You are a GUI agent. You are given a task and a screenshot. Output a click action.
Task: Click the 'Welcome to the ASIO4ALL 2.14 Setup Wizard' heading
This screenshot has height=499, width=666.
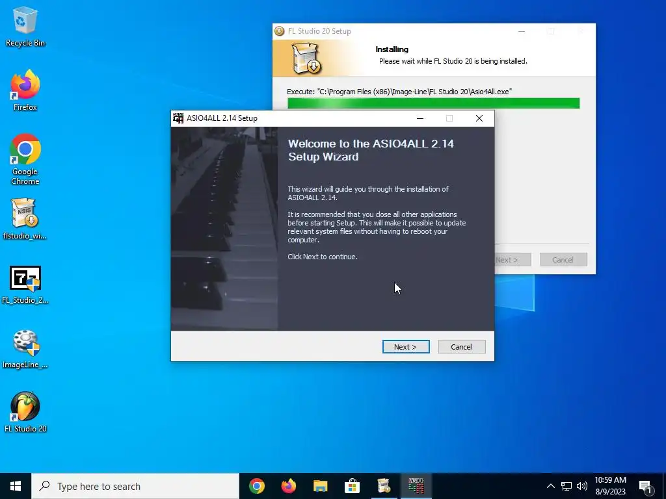pos(371,150)
